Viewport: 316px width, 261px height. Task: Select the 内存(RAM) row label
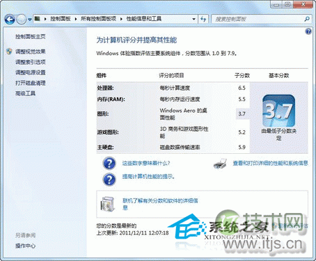tap(111, 100)
